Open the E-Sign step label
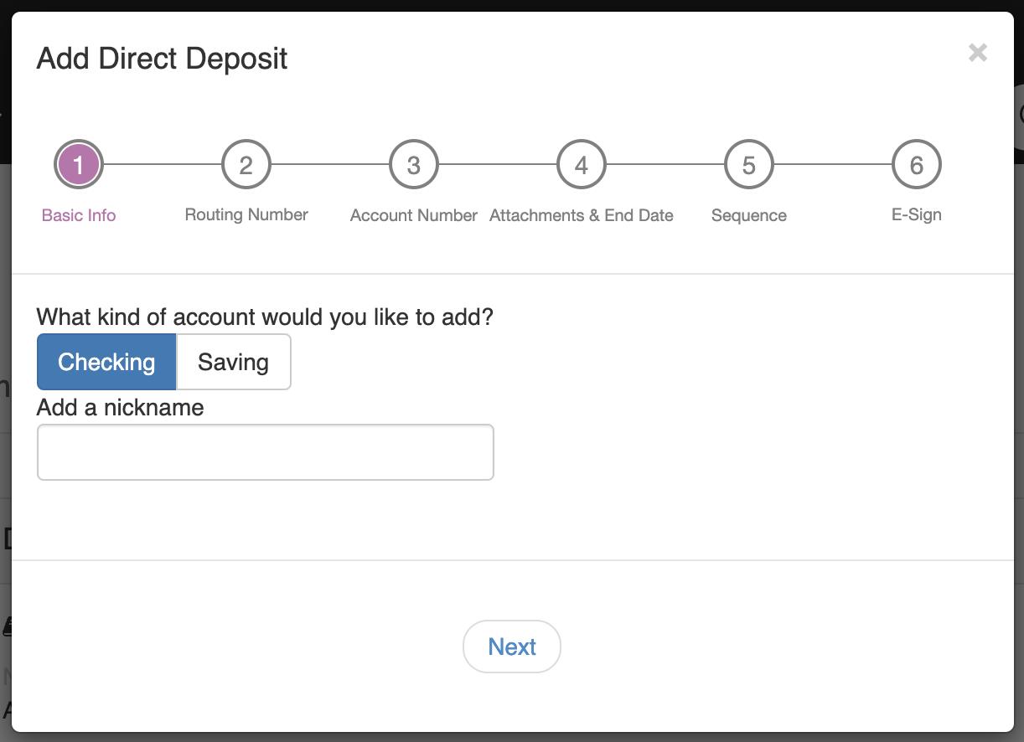Screen dimensions: 1024x742 pyautogui.click(x=917, y=215)
